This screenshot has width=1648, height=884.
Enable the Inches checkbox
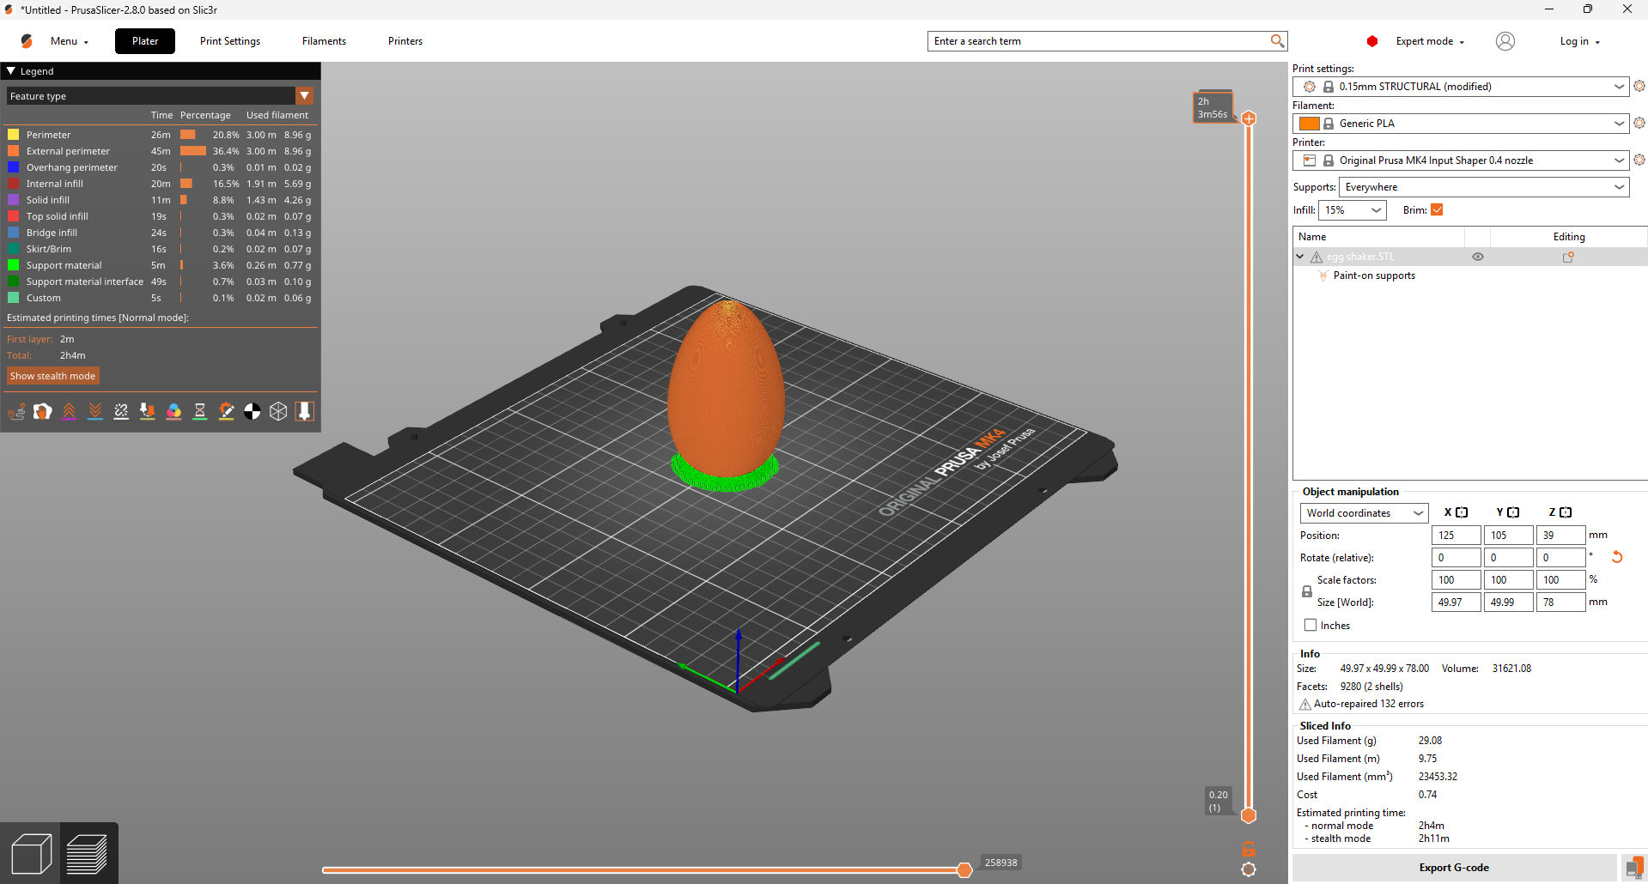point(1310,626)
